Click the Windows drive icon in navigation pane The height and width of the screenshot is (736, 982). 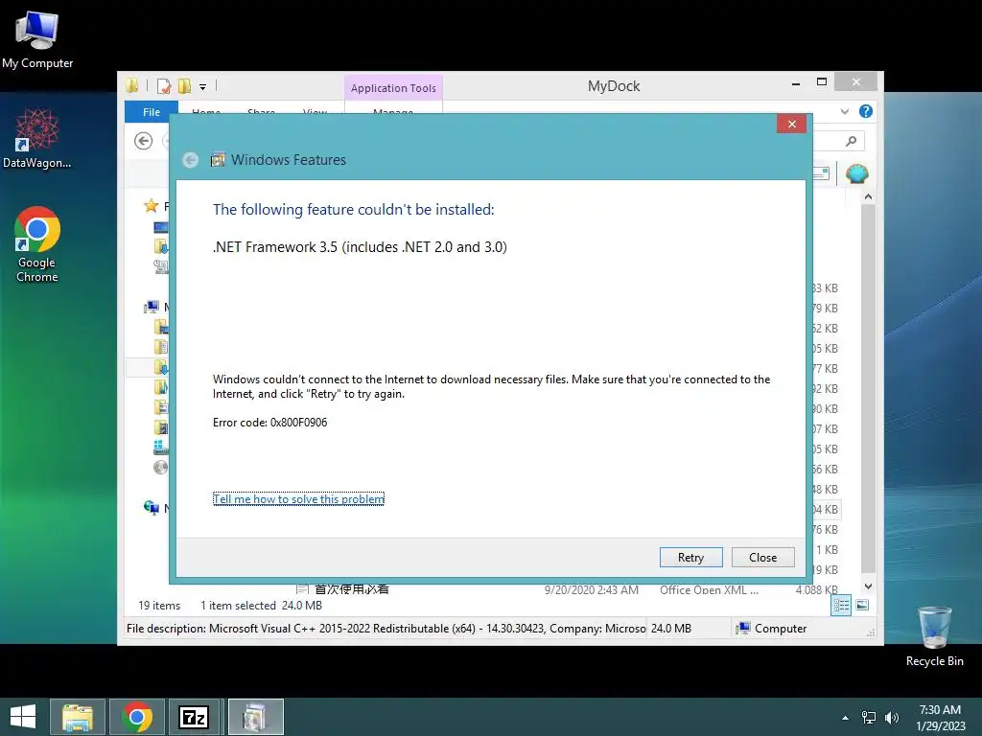[161, 447]
